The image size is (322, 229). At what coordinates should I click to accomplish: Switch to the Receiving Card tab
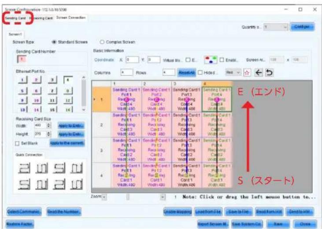pos(41,18)
